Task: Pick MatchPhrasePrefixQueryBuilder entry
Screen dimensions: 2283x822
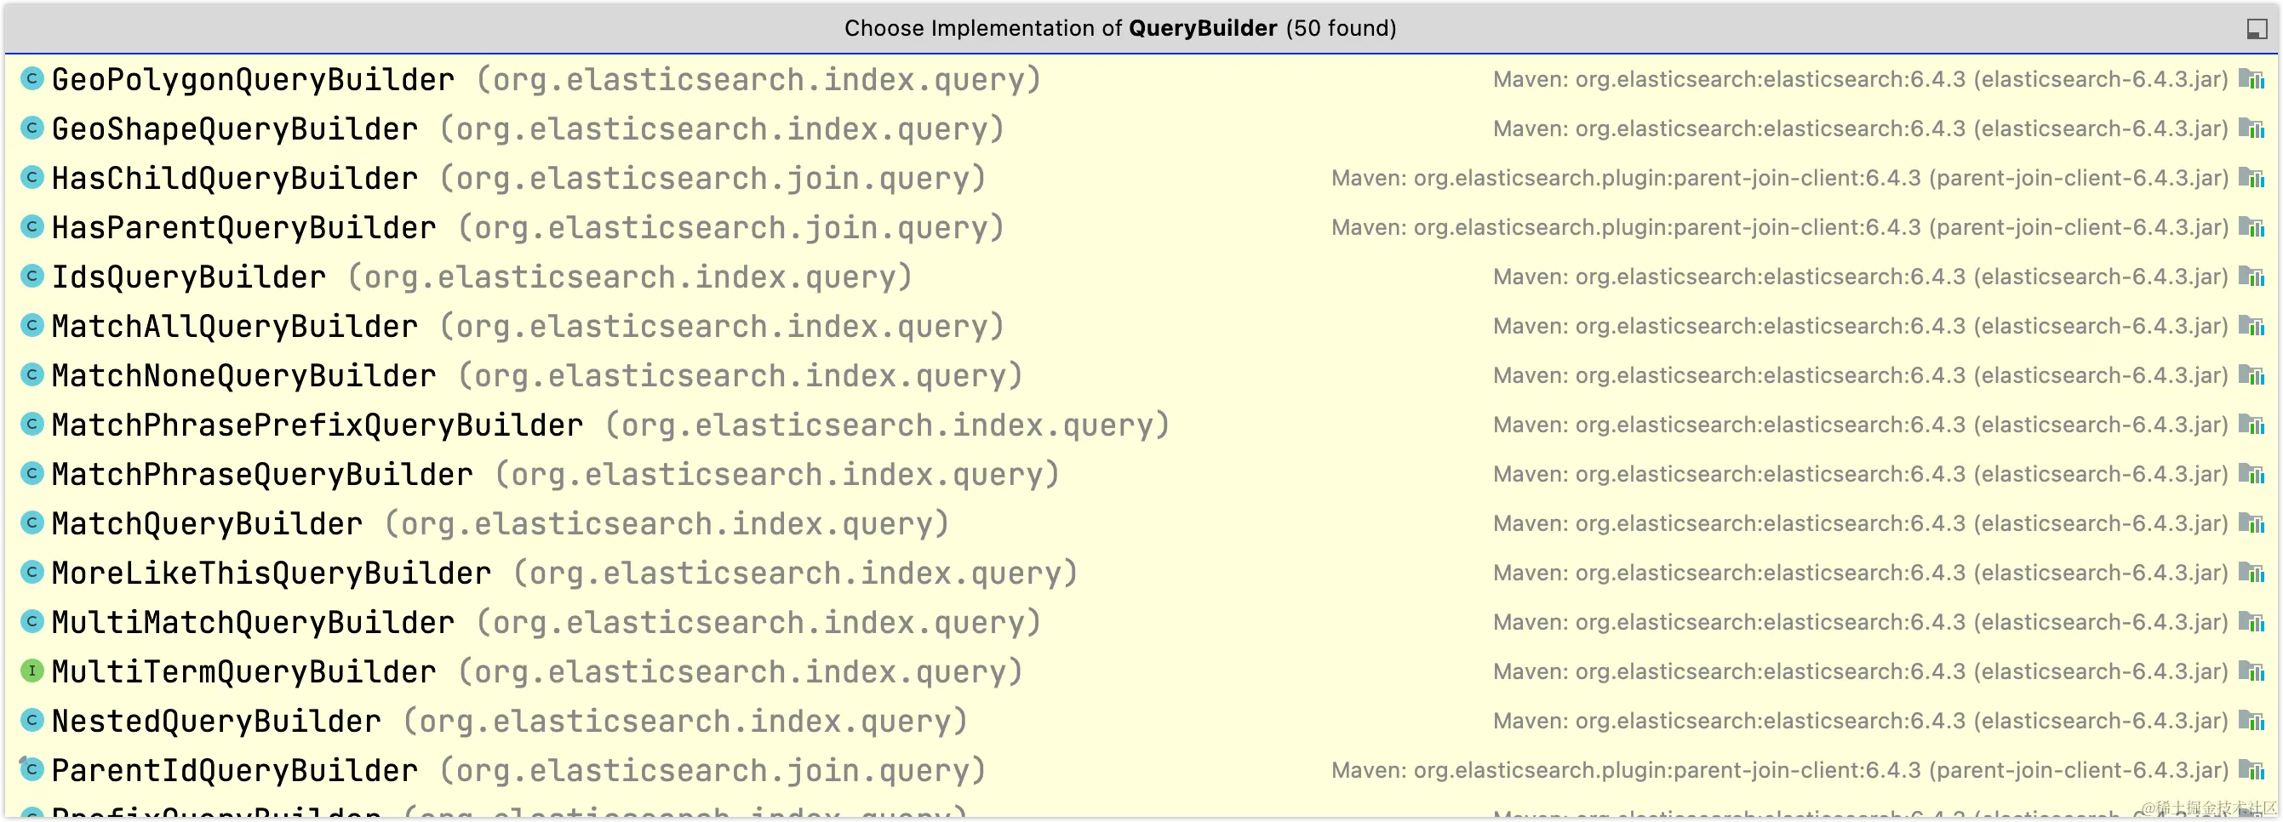Action: coord(1141,425)
